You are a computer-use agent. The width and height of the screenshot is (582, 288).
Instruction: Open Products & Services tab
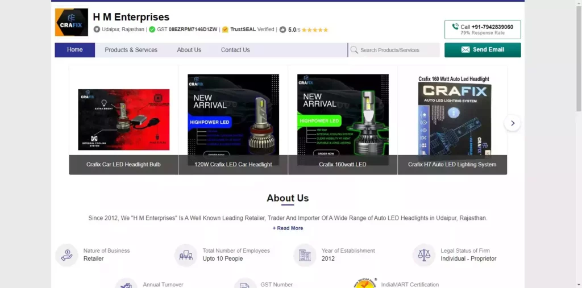click(131, 50)
